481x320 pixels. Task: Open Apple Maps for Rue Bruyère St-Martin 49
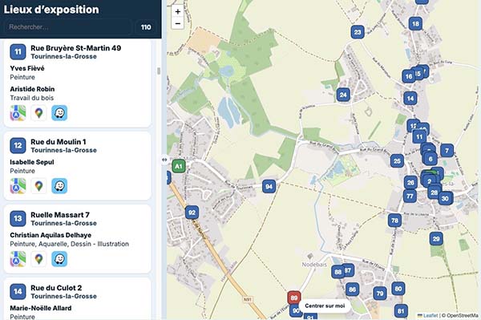[x=18, y=113]
